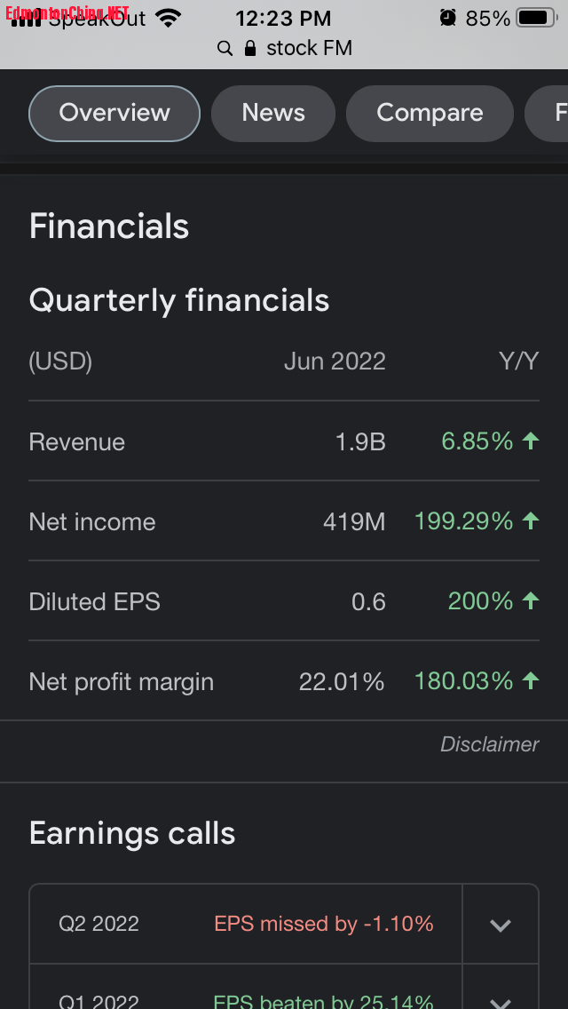568x1009 pixels.
Task: Open the Compare tab
Action: 430,113
